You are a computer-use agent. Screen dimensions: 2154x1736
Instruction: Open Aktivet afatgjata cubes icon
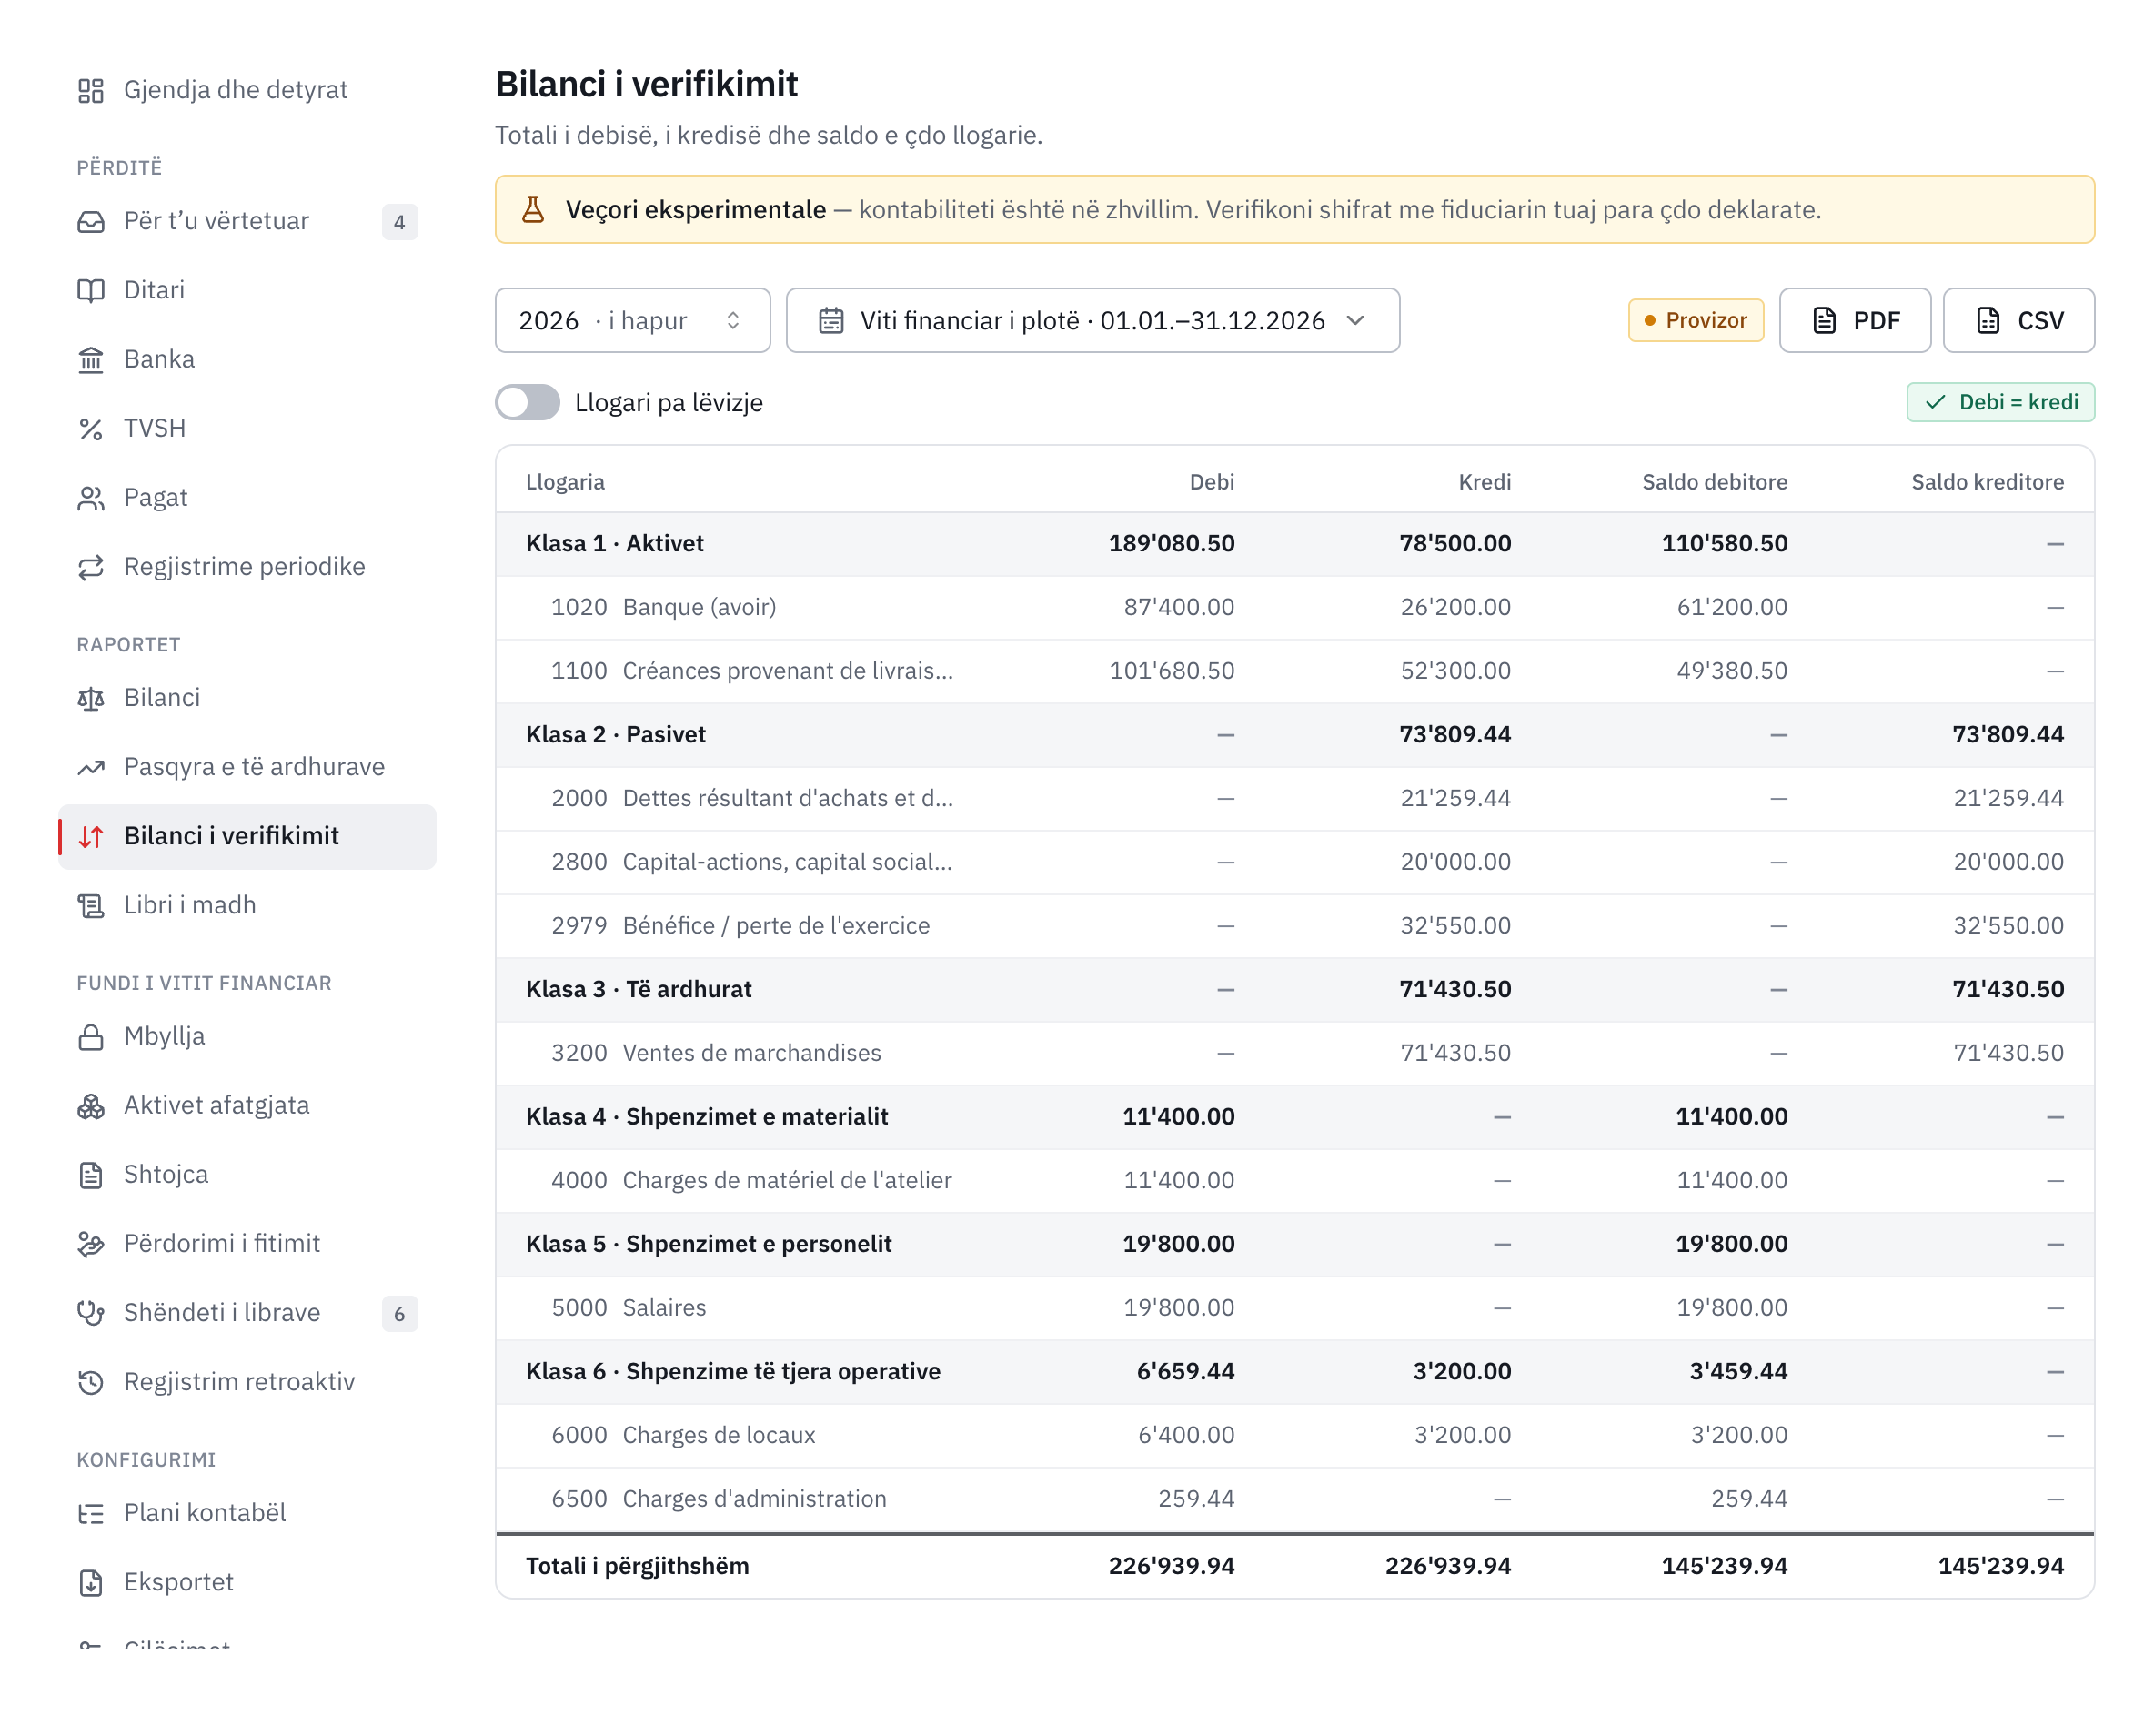pyautogui.click(x=91, y=1106)
